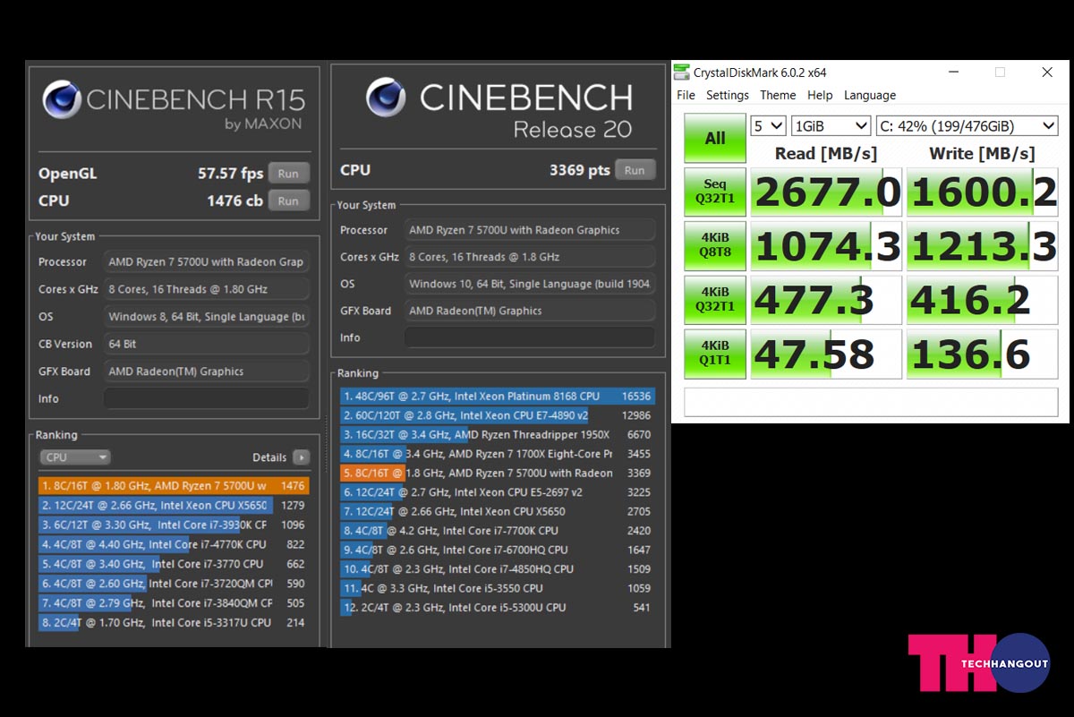The image size is (1074, 717).
Task: Select R15 ranking row Intel Core i5-3317U
Action: click(174, 622)
